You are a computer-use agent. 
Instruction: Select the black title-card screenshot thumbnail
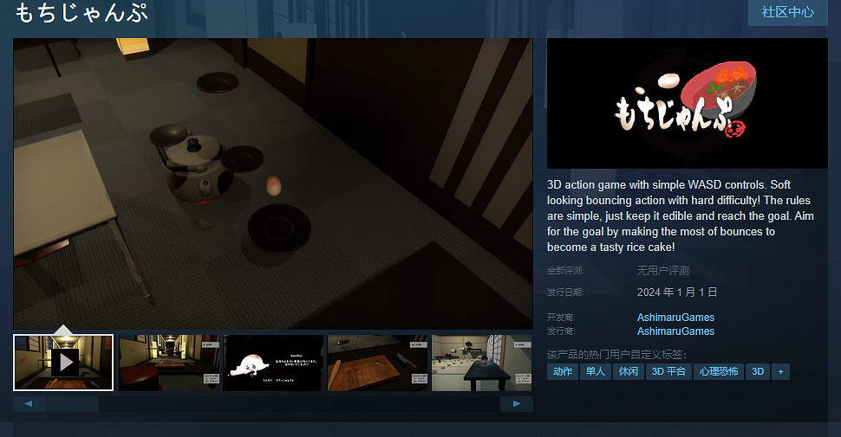tap(273, 363)
